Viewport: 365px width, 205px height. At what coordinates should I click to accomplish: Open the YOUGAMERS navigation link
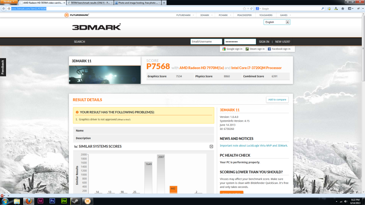(266, 15)
